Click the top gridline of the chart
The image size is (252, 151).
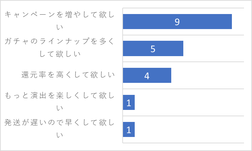183,8
